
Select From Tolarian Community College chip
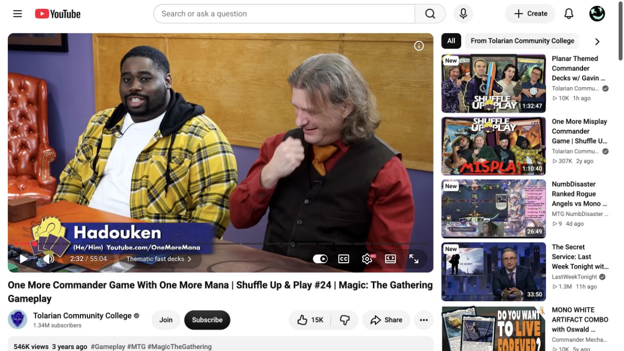(x=522, y=41)
